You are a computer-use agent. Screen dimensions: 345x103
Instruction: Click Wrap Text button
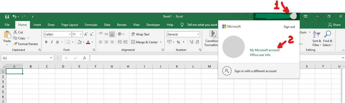(140, 34)
